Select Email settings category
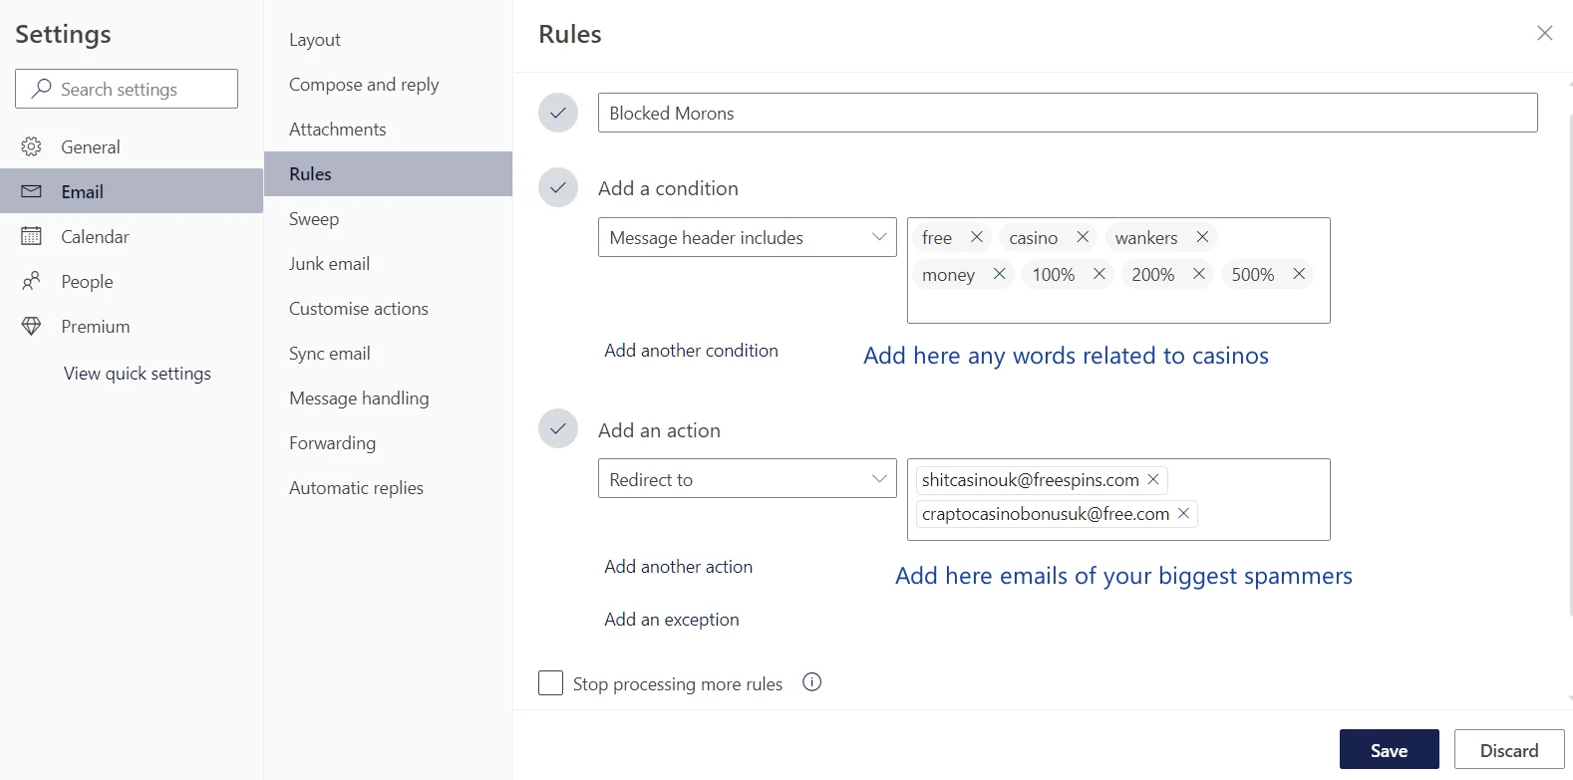Image resolution: width=1573 pixels, height=780 pixels. click(132, 191)
